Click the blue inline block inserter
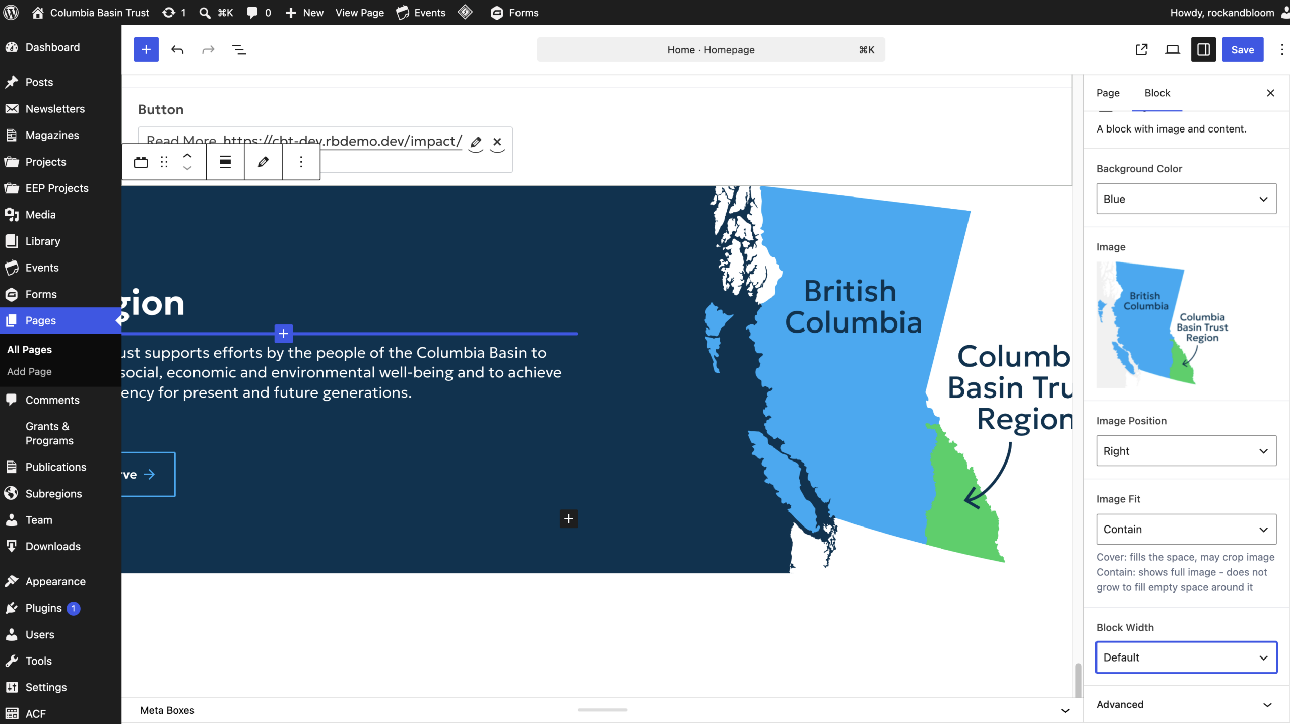This screenshot has width=1290, height=724. (284, 334)
